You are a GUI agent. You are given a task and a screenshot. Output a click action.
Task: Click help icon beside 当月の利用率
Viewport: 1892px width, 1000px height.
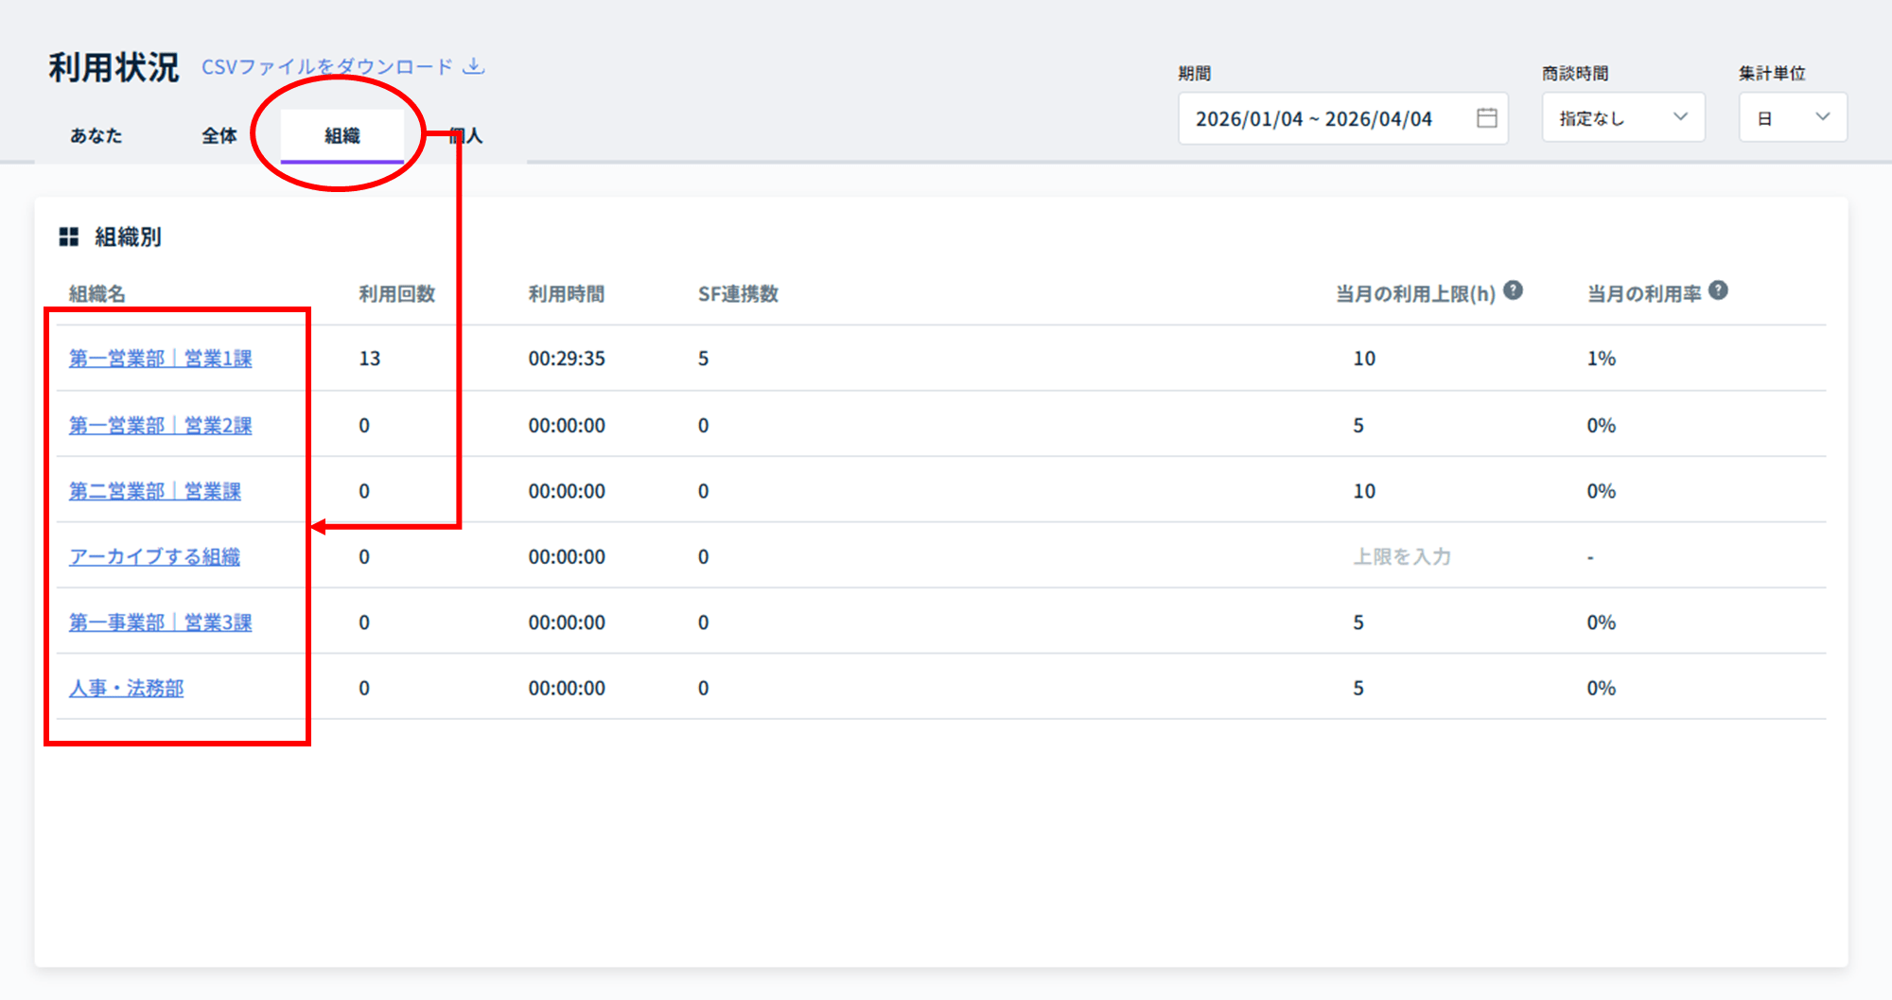click(x=1719, y=291)
